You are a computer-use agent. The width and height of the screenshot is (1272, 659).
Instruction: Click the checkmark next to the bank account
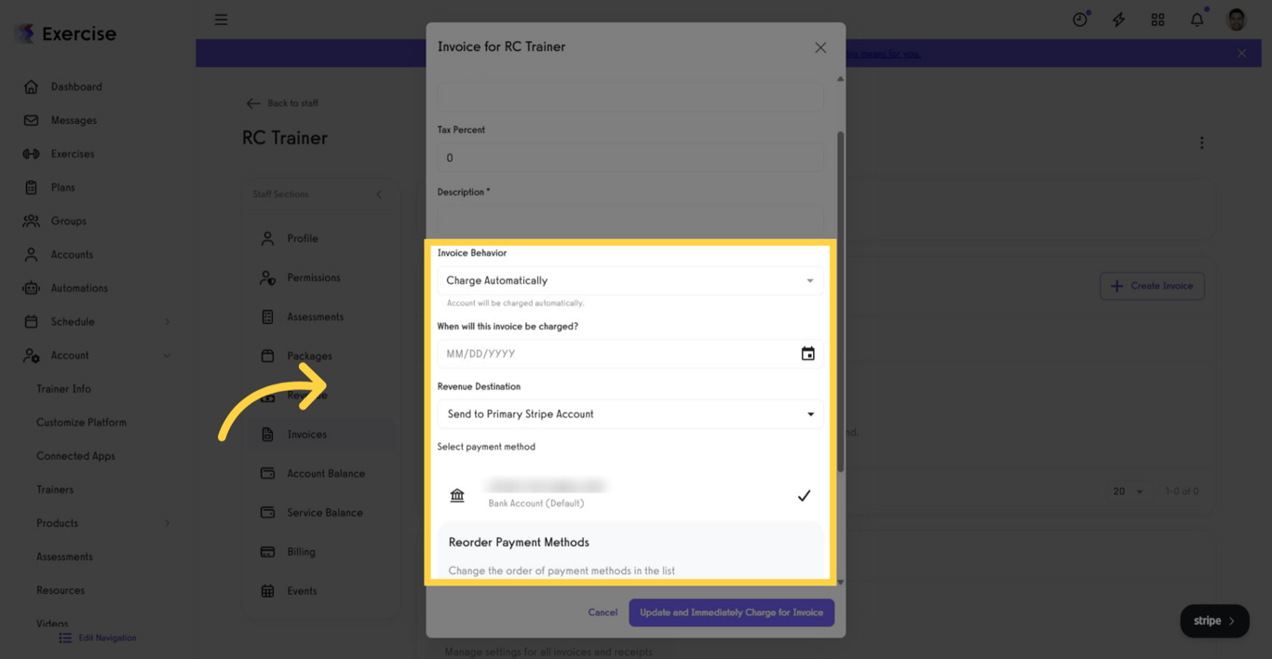[805, 495]
